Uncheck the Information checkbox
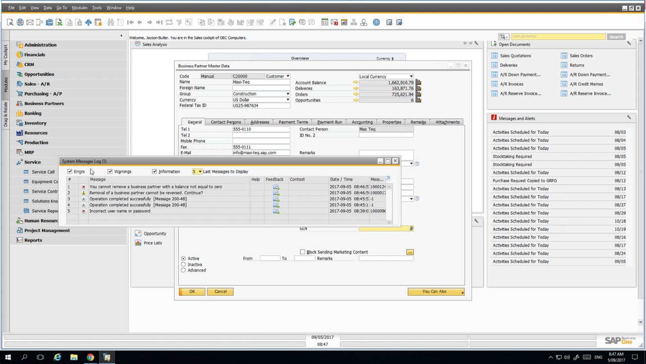This screenshot has width=646, height=364. (154, 172)
